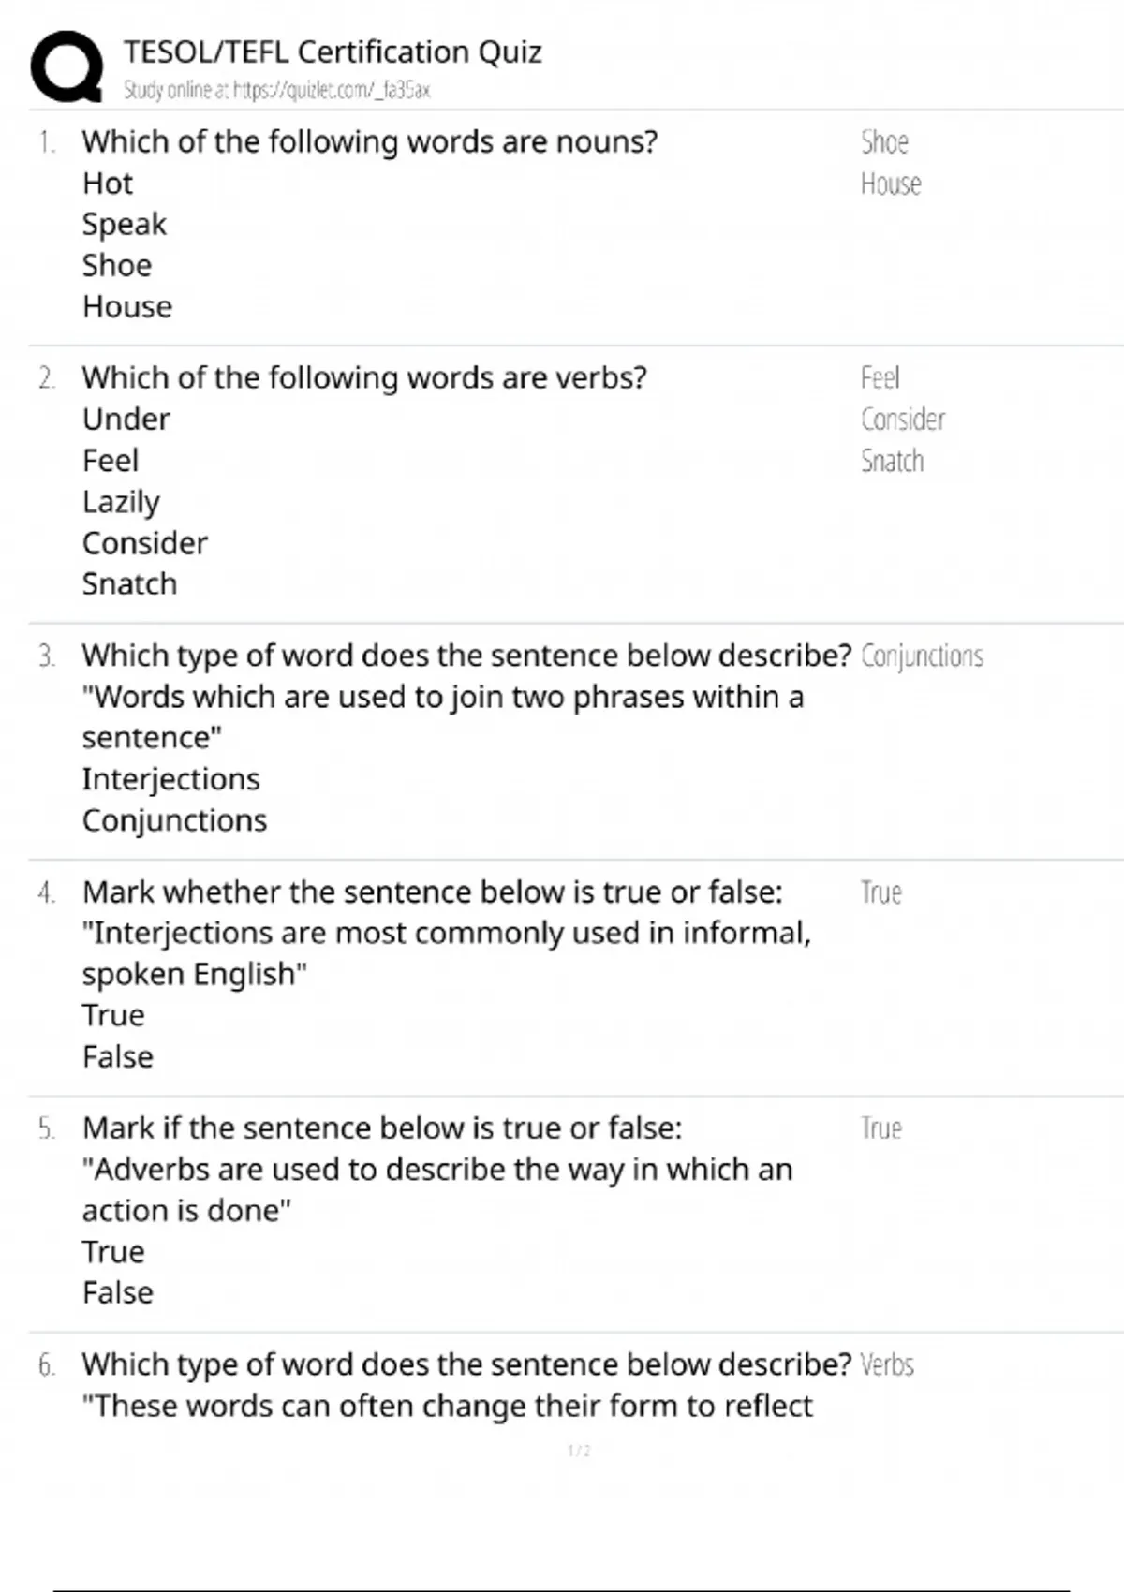The height and width of the screenshot is (1592, 1124).
Task: Select the "Interjections" answer choice
Action: tap(170, 779)
